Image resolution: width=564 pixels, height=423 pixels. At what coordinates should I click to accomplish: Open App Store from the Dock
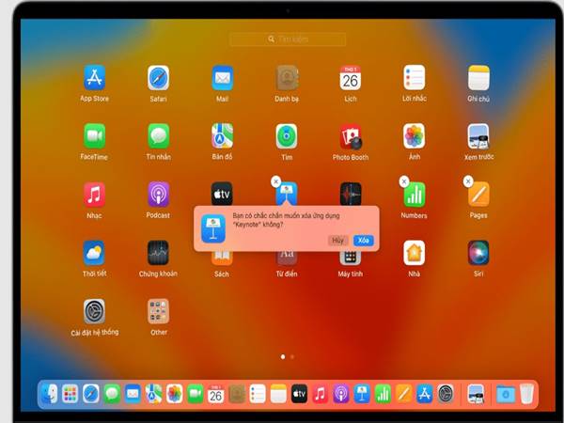pyautogui.click(x=425, y=394)
